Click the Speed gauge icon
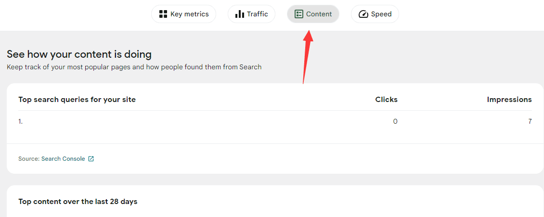544x217 pixels. 363,14
